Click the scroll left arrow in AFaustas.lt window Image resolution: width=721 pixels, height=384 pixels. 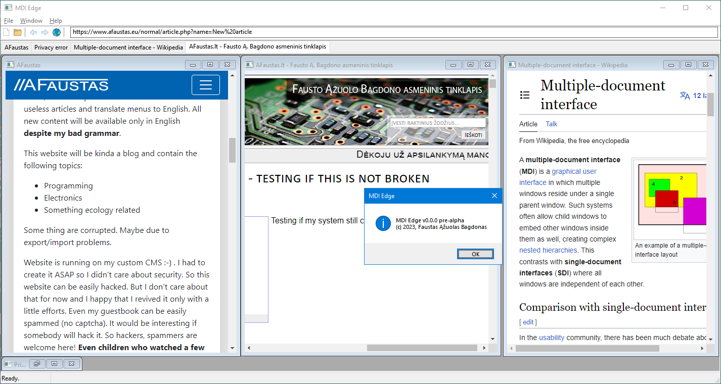click(248, 348)
